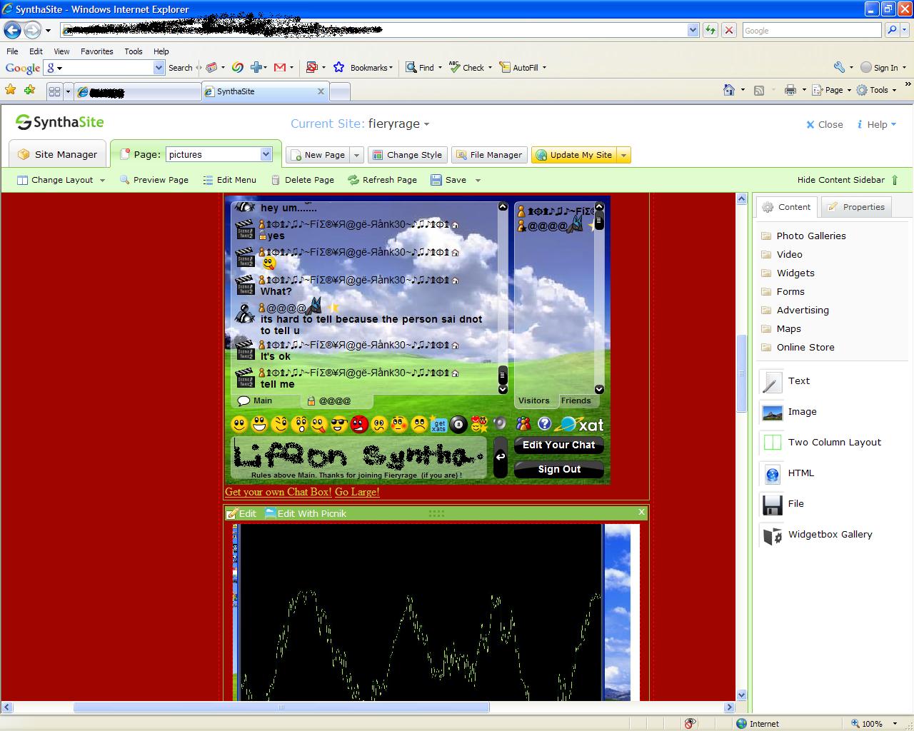Switch to the Site Manager tab

point(57,154)
